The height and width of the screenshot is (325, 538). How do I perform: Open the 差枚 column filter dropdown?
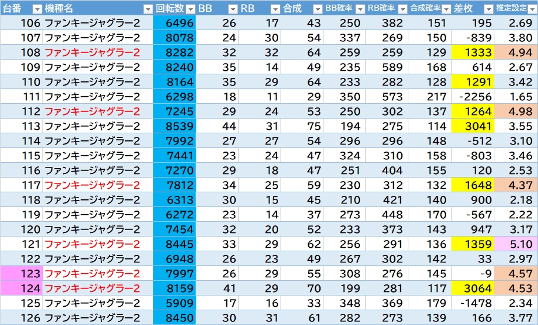pyautogui.click(x=489, y=9)
